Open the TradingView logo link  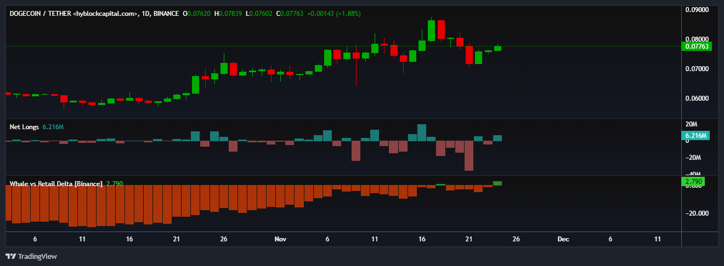tap(31, 256)
